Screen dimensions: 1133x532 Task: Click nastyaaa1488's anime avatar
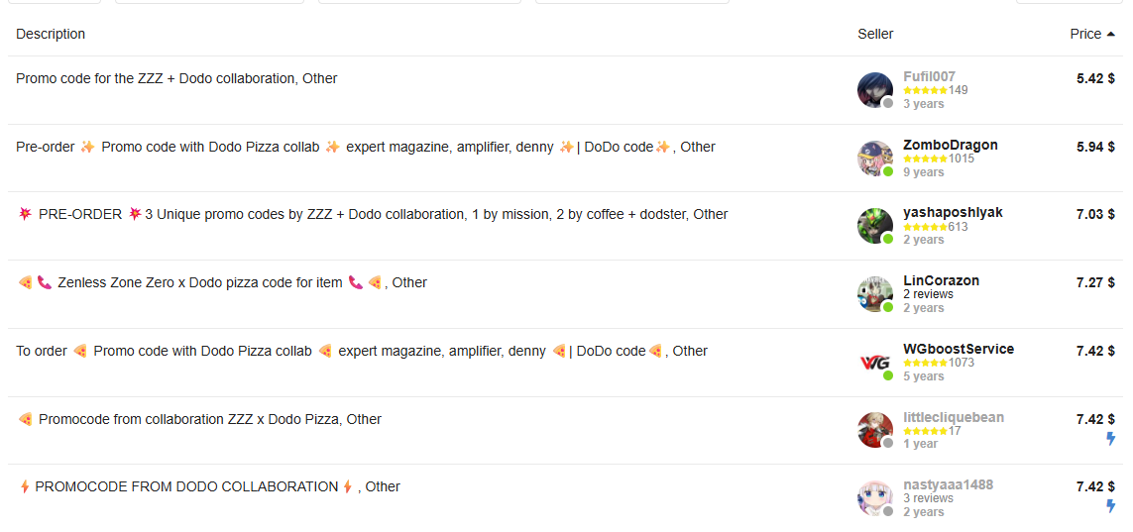tap(875, 498)
